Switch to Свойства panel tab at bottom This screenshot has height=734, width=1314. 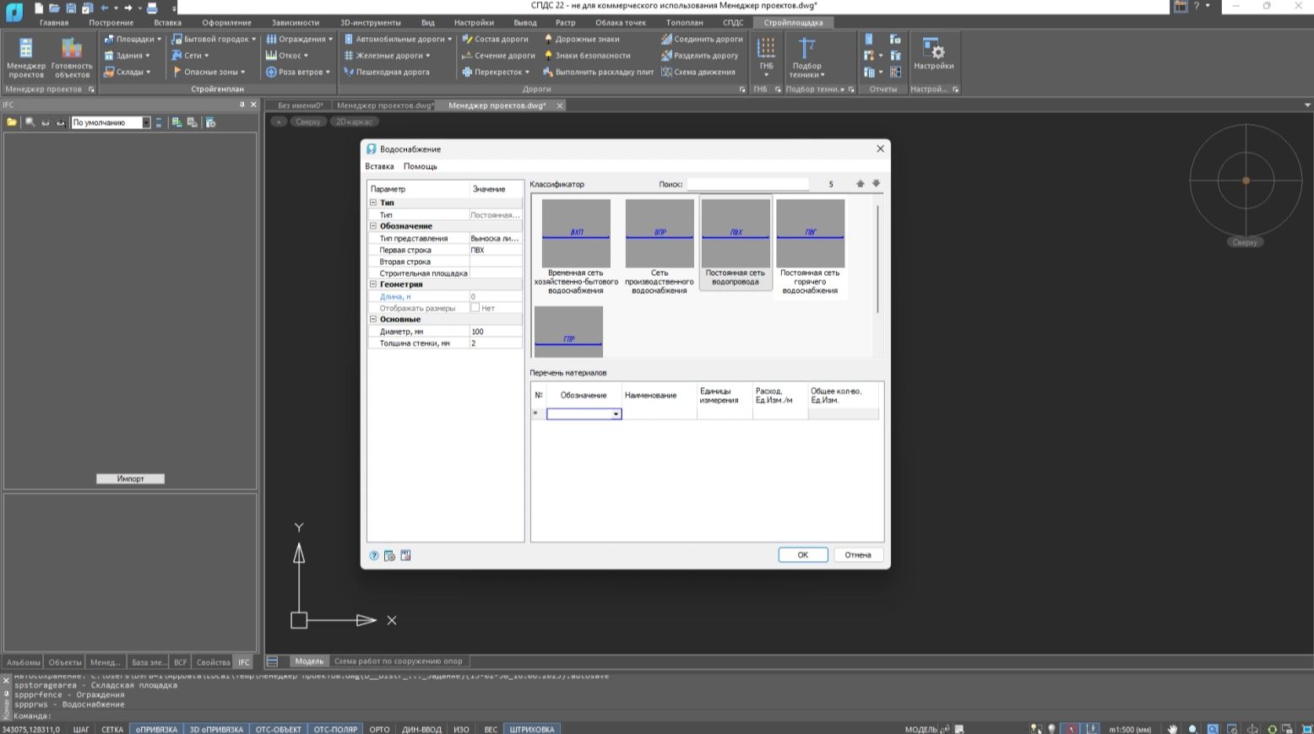click(213, 662)
